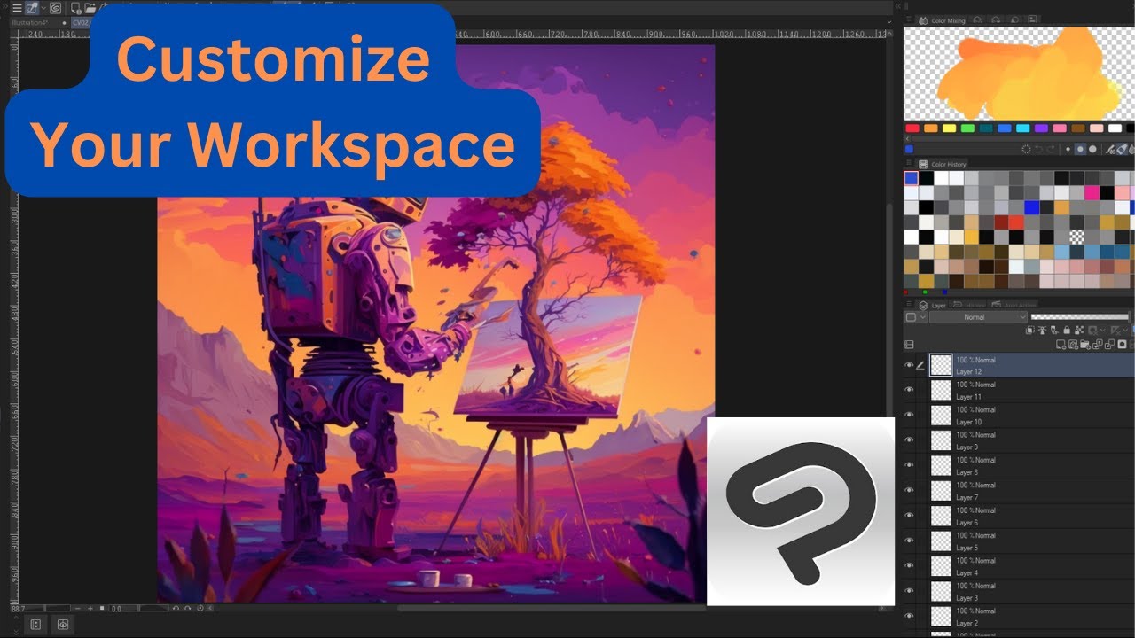The image size is (1135, 638).
Task: Set as reference layer lighthouse icon
Action: 1042,330
